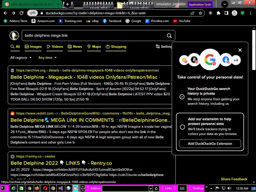Image resolution: width=256 pixels, height=192 pixels.
Task: Open the Booking.com bookmark
Action: click(70, 21)
